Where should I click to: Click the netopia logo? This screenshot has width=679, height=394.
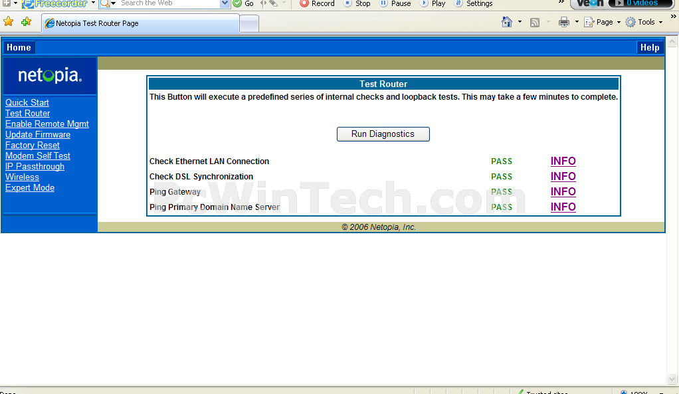pyautogui.click(x=50, y=76)
